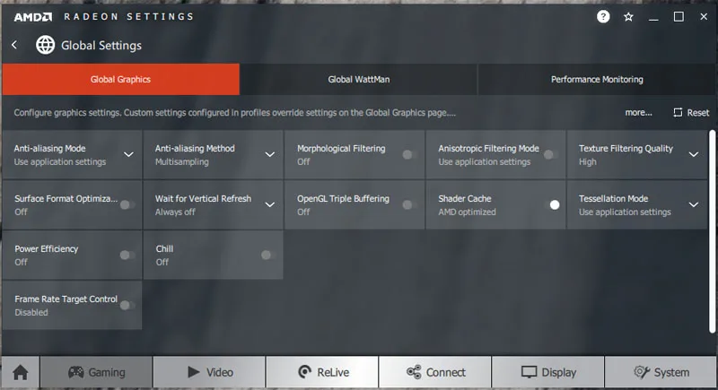Viewport: 718px width, 390px height.
Task: Open the help question mark icon
Action: tap(603, 17)
